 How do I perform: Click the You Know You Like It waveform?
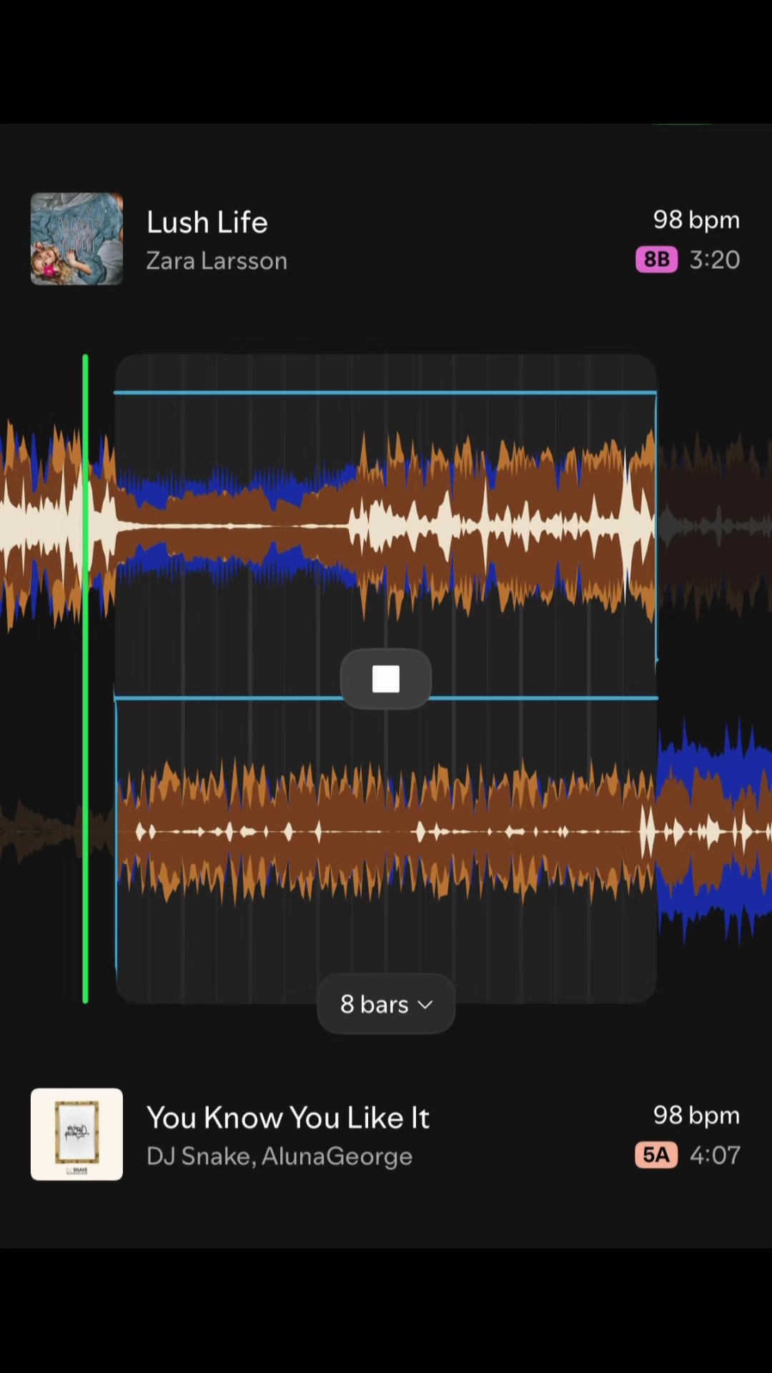click(x=386, y=832)
